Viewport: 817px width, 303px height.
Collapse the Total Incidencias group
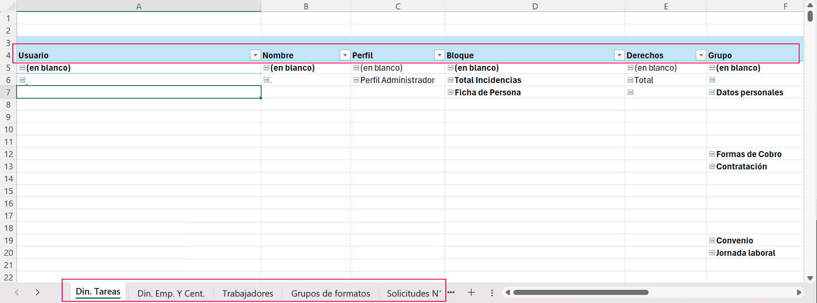tap(450, 80)
